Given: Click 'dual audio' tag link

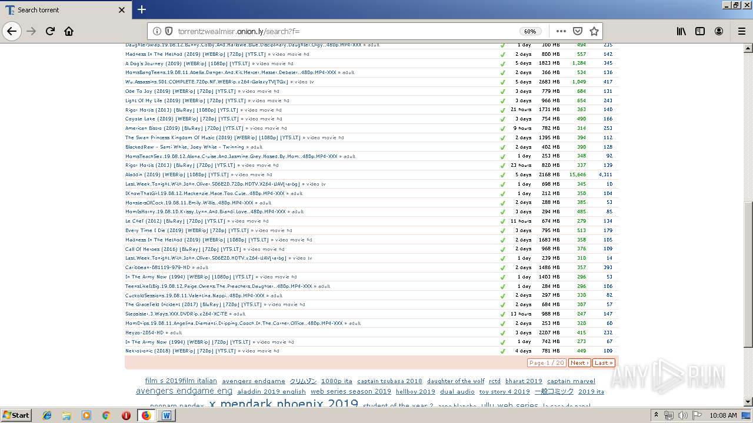Looking at the screenshot, I should (x=457, y=391).
